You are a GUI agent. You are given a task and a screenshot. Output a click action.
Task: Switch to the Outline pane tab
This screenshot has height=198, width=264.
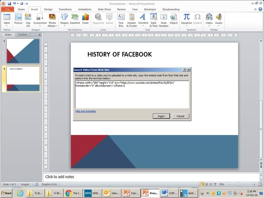(23, 34)
